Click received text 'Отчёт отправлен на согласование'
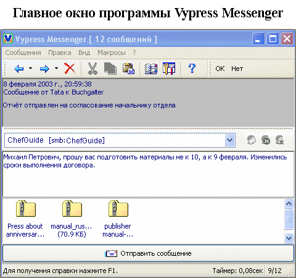296x278 pixels. pos(59,105)
